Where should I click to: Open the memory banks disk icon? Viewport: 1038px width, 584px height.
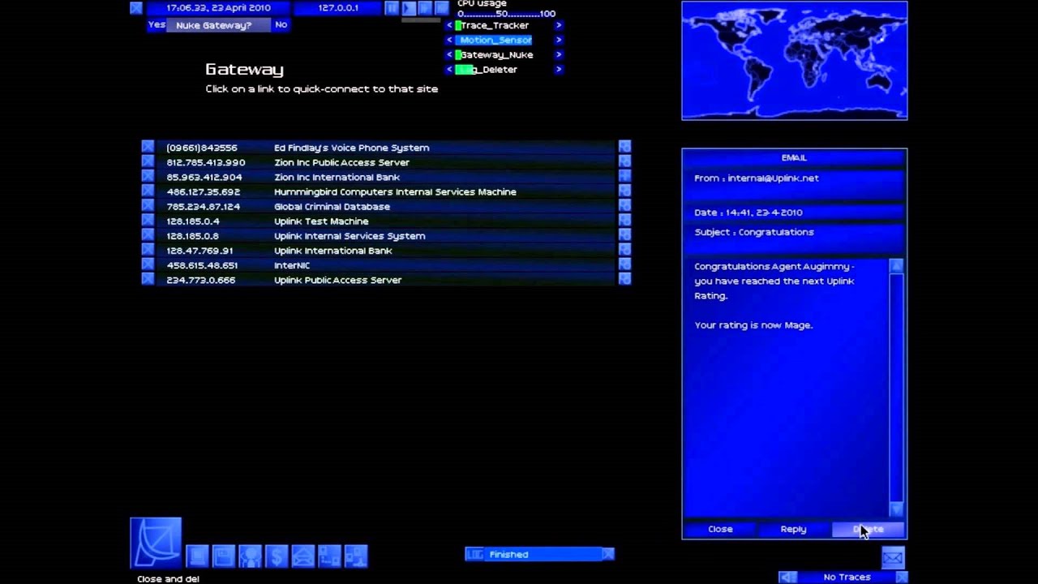pos(223,556)
